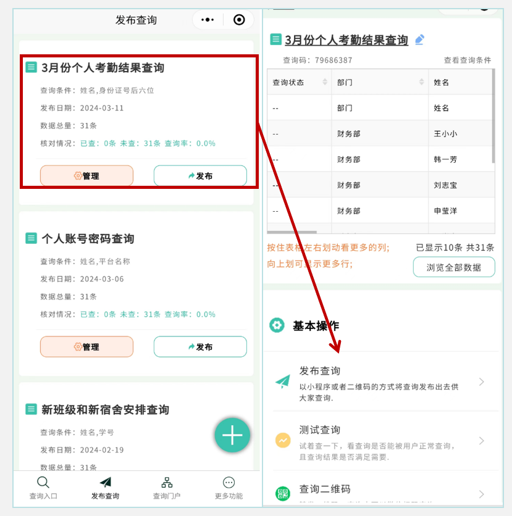The width and height of the screenshot is (512, 516).
Task: Click the 已显示10条 共31条 text
Action: click(x=455, y=248)
